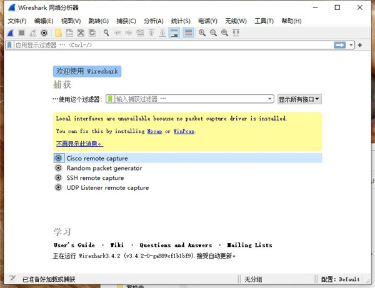Viewport: 375px width, 288px height.
Task: Click the stop capture square icon
Action: (x=22, y=32)
